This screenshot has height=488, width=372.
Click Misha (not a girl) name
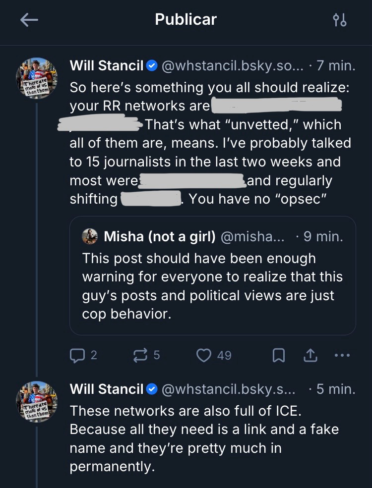coord(160,236)
